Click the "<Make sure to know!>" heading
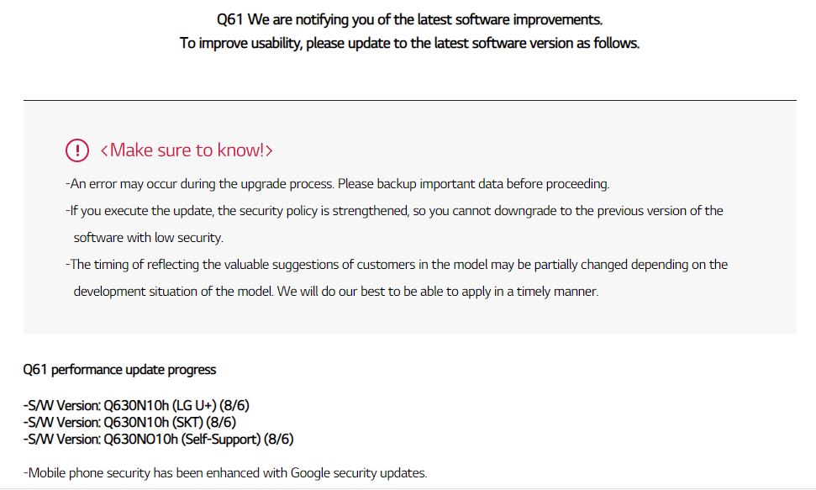Viewport: 816px width, 490px height. 186,150
